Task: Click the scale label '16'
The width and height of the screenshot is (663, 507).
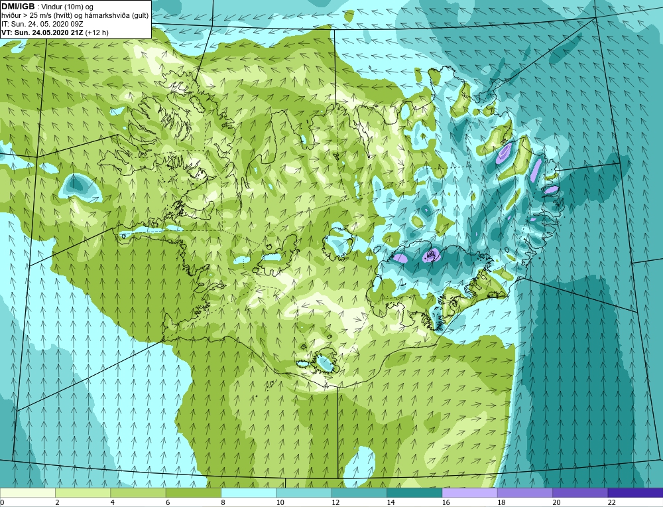Action: pos(446,502)
